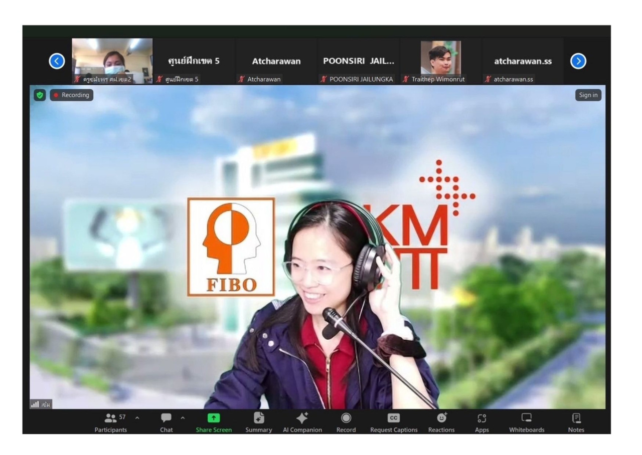Viewport: 642px width, 455px height.
Task: Click the muted mic icon beside POONSIRI JAILUNGKA
Action: coord(324,79)
